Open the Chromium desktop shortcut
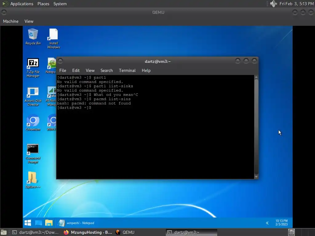The height and width of the screenshot is (236, 315). [x=33, y=122]
